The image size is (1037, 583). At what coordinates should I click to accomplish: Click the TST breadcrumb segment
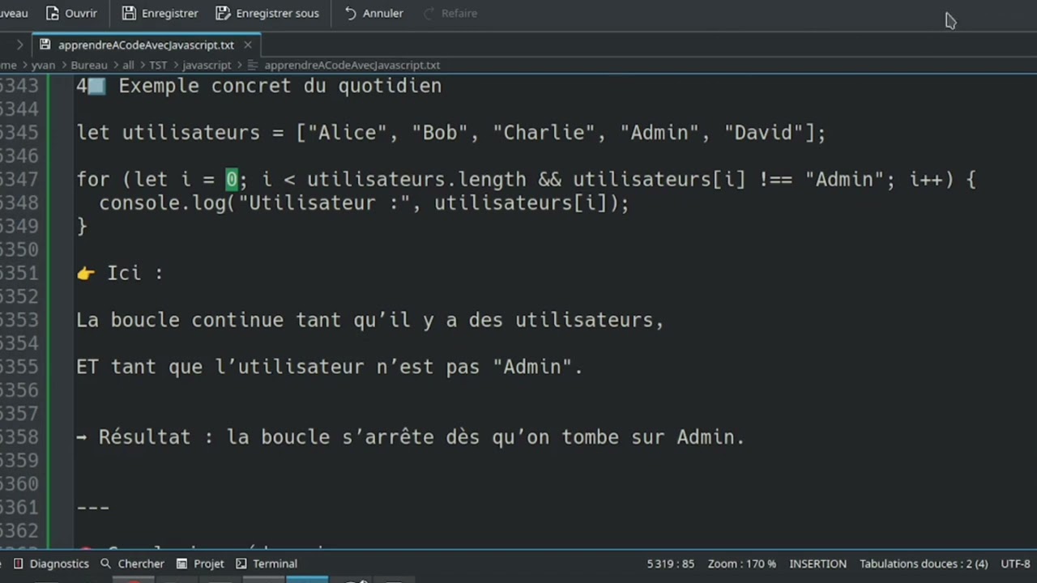158,65
